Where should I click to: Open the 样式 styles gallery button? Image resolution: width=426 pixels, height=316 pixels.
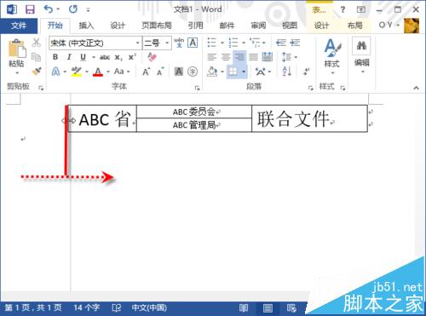click(331, 56)
